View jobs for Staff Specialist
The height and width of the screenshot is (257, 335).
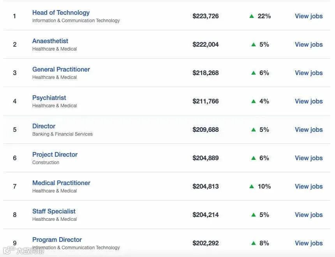[309, 215]
